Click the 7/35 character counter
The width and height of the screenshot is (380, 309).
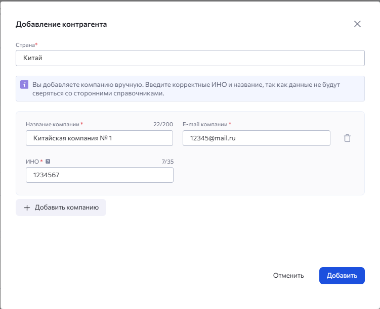coord(167,162)
